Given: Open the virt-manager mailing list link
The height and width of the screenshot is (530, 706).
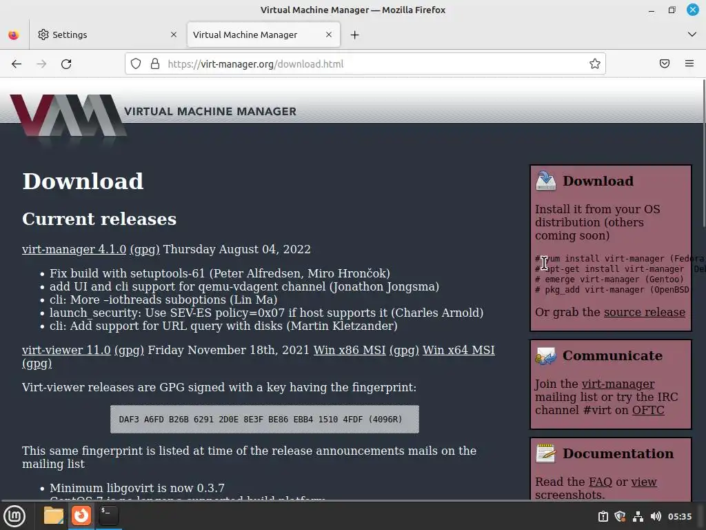Looking at the screenshot, I should point(618,384).
